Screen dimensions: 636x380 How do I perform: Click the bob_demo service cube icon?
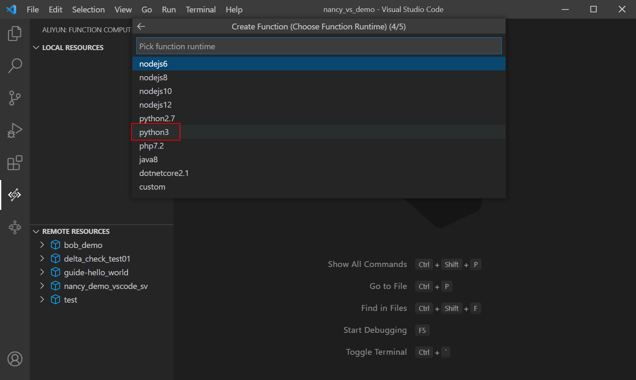(56, 245)
